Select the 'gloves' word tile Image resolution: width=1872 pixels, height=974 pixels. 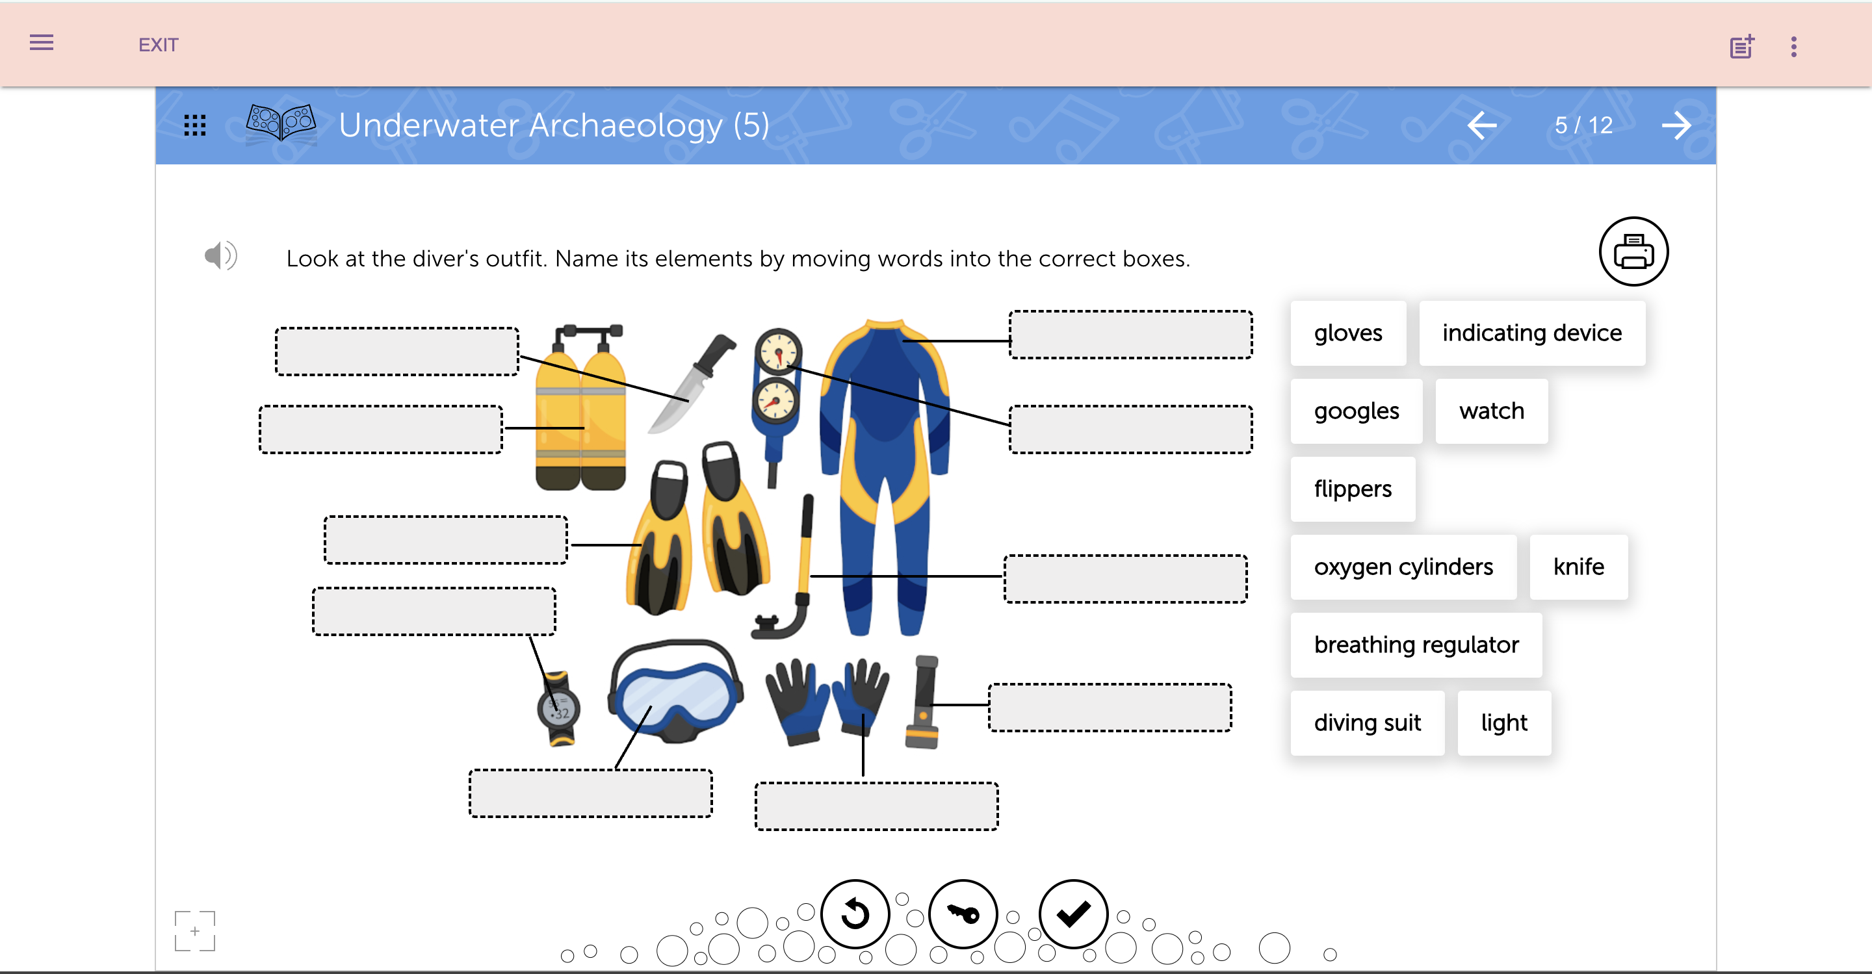[1348, 333]
